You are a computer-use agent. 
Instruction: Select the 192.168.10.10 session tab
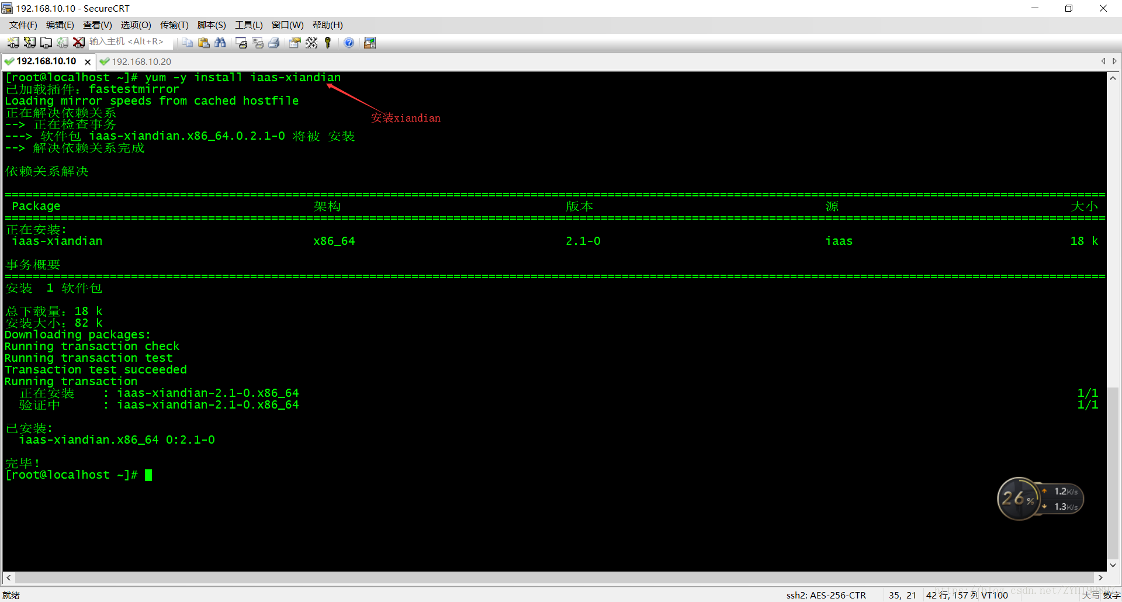tap(46, 61)
